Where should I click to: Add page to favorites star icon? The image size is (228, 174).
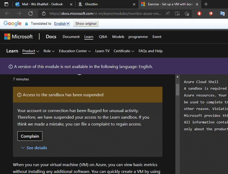tap(187, 13)
